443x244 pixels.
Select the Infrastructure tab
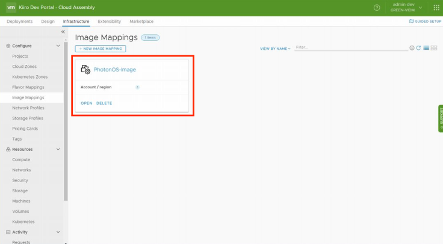coord(76,22)
